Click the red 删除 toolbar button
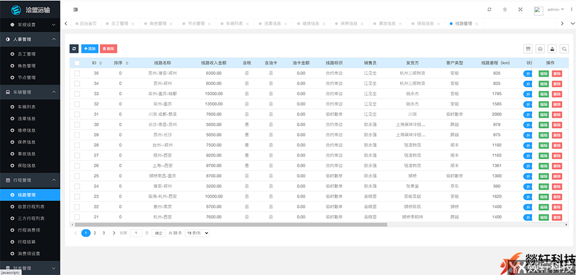This screenshot has height=275, width=576. 108,49
